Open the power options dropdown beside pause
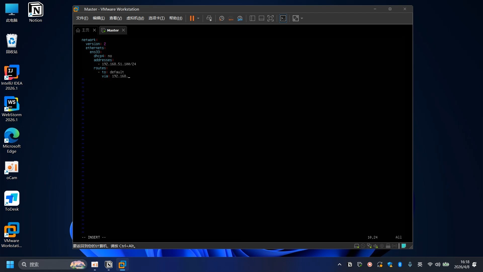The width and height of the screenshot is (483, 272). [198, 18]
